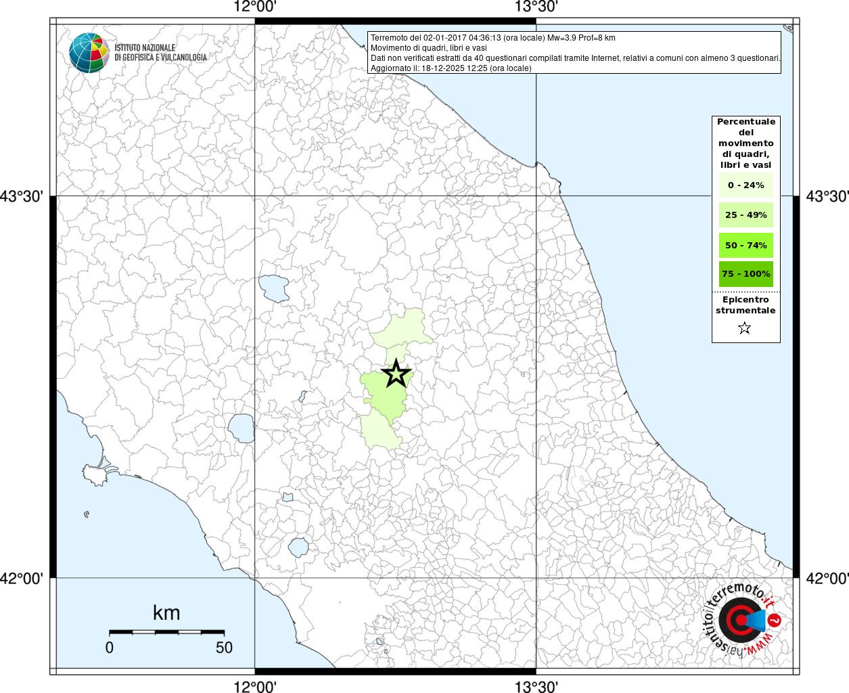Viewport: 849px width, 693px height.
Task: Click the small lake near the bottom center
Action: [380, 641]
